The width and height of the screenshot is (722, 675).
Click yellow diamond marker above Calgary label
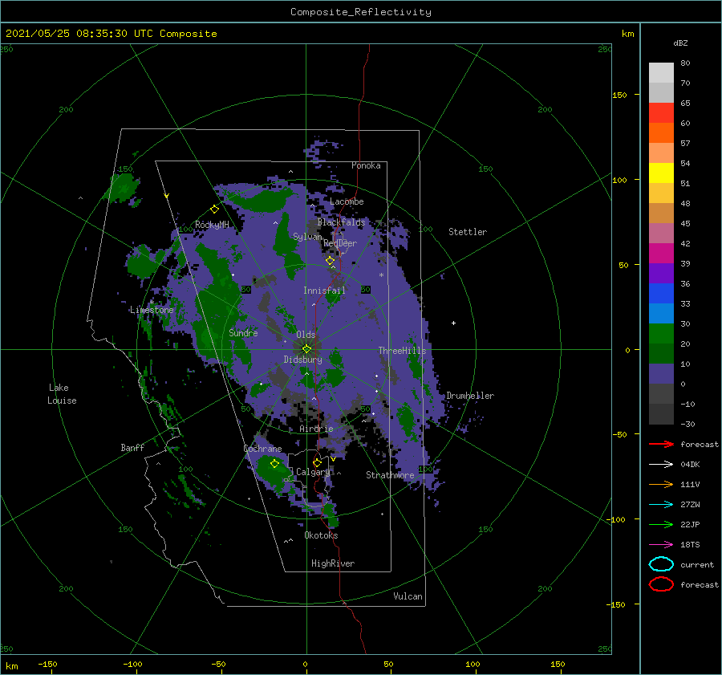coord(317,462)
